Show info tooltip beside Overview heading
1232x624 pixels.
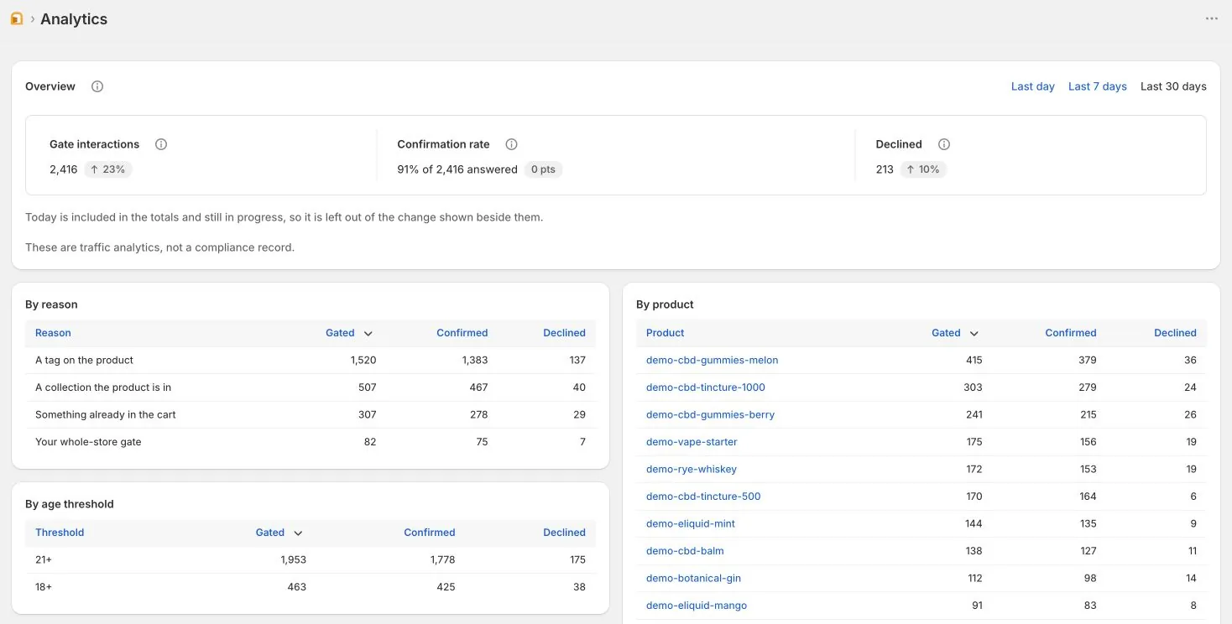[x=97, y=86]
